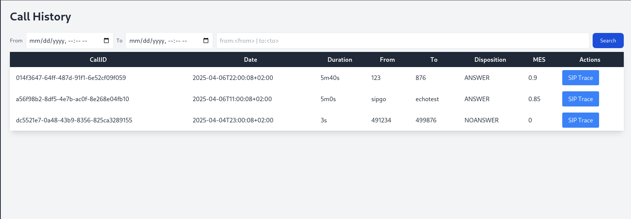The height and width of the screenshot is (219, 631).
Task: Click the Duration column header
Action: 340,59
